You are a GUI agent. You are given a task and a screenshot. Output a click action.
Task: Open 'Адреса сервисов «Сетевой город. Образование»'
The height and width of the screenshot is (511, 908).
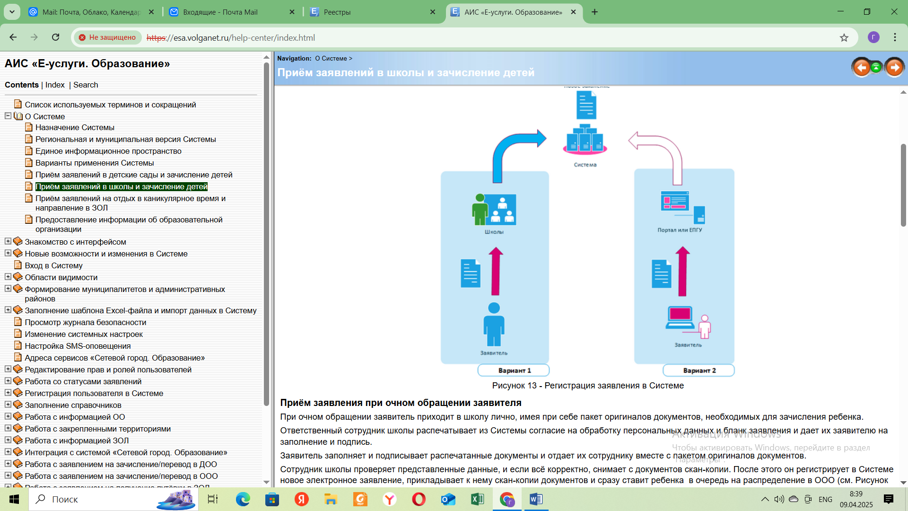coord(114,358)
